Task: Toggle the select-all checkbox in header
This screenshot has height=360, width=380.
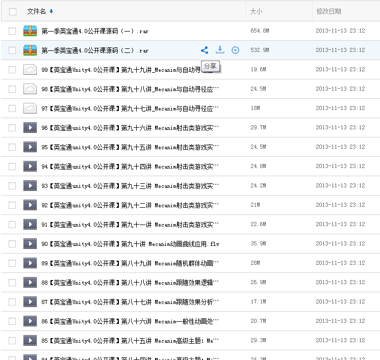Action: 13,12
